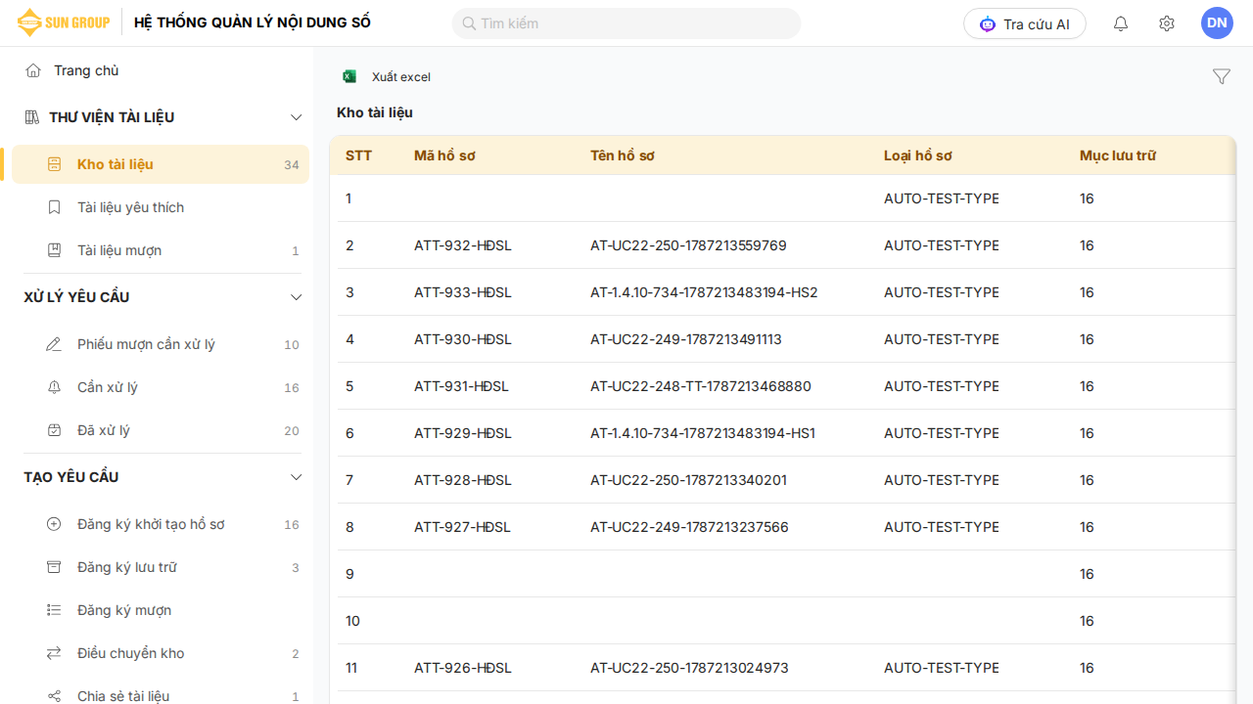
Task: Collapse the Xử lý yêu cầu section
Action: pos(297,297)
